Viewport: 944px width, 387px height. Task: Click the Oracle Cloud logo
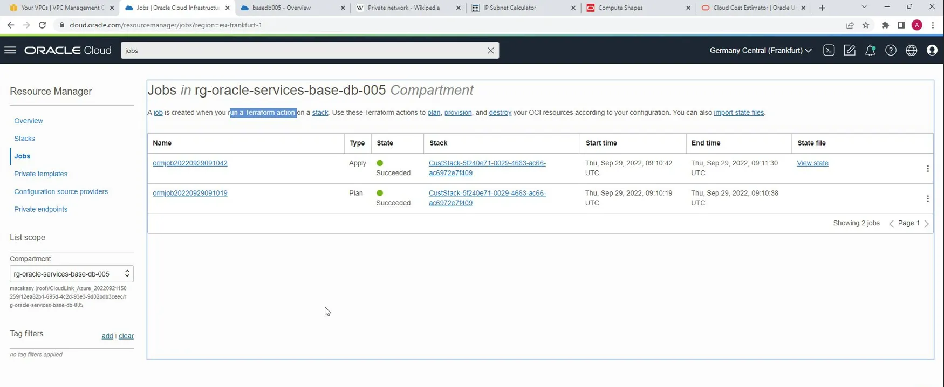tap(68, 50)
